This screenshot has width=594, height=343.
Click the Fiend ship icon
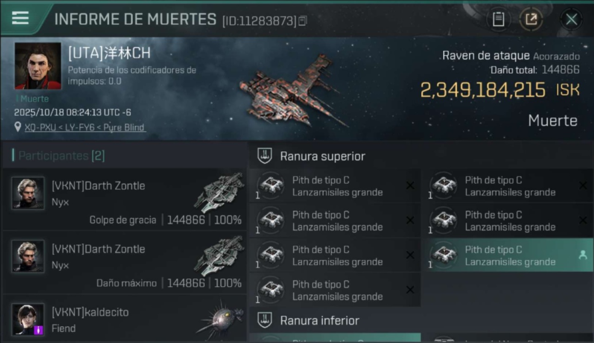coord(220,319)
